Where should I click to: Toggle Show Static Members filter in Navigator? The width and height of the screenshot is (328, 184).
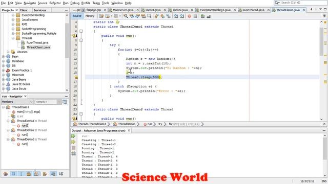[x=21, y=174]
